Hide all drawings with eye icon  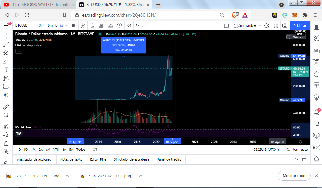pyautogui.click(x=6, y=152)
